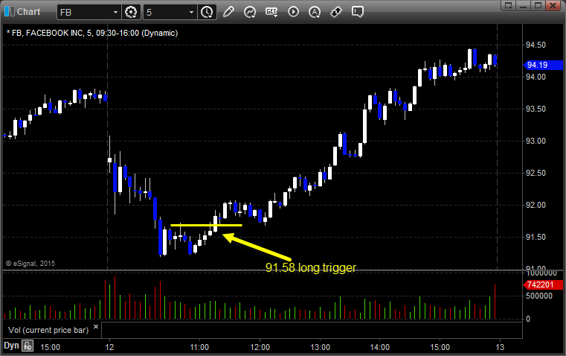This screenshot has height=356, width=566.
Task: Open the studies chart-line icon menu
Action: click(250, 12)
